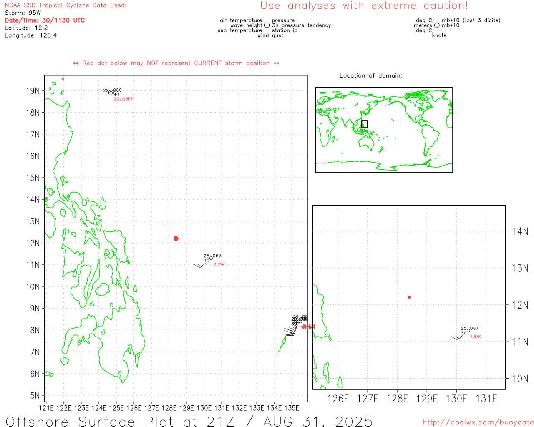Click the 'mb*10 (last 3 digits)' legend label
Image resolution: width=534 pixels, height=427 pixels.
(471, 20)
